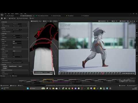
Task: Open the Window menu
Action: [17, 14]
